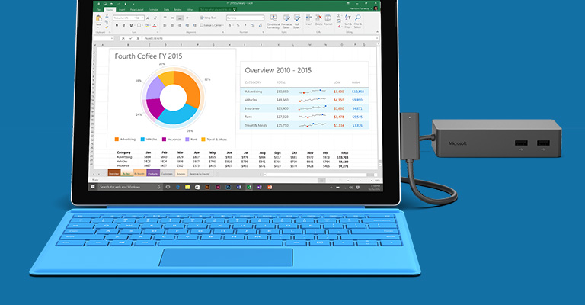Open the font name dropdown
585x305 pixels.
tap(134, 18)
